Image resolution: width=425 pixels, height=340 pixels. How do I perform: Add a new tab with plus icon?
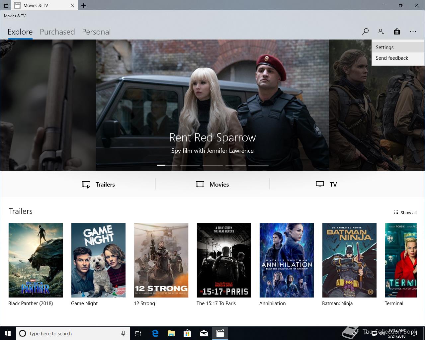pos(83,5)
